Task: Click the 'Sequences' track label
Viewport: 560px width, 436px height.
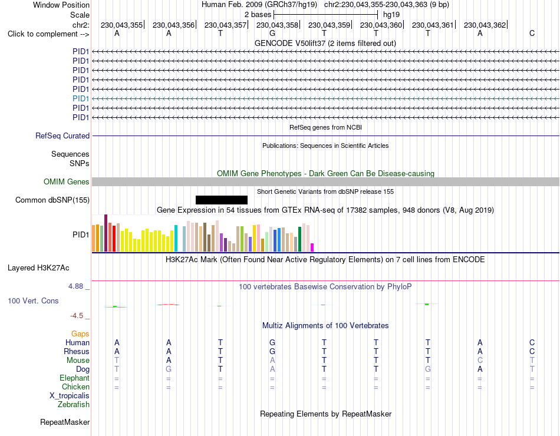Action: (70, 154)
